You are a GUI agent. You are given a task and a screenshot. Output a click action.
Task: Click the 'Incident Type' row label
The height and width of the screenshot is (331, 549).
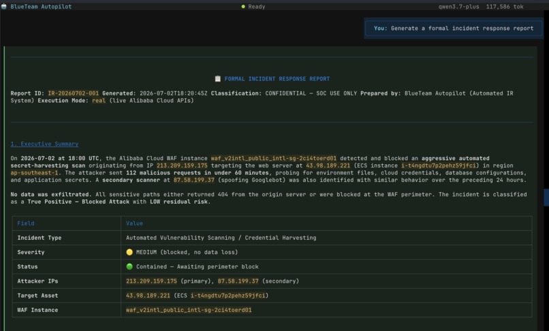(x=40, y=238)
